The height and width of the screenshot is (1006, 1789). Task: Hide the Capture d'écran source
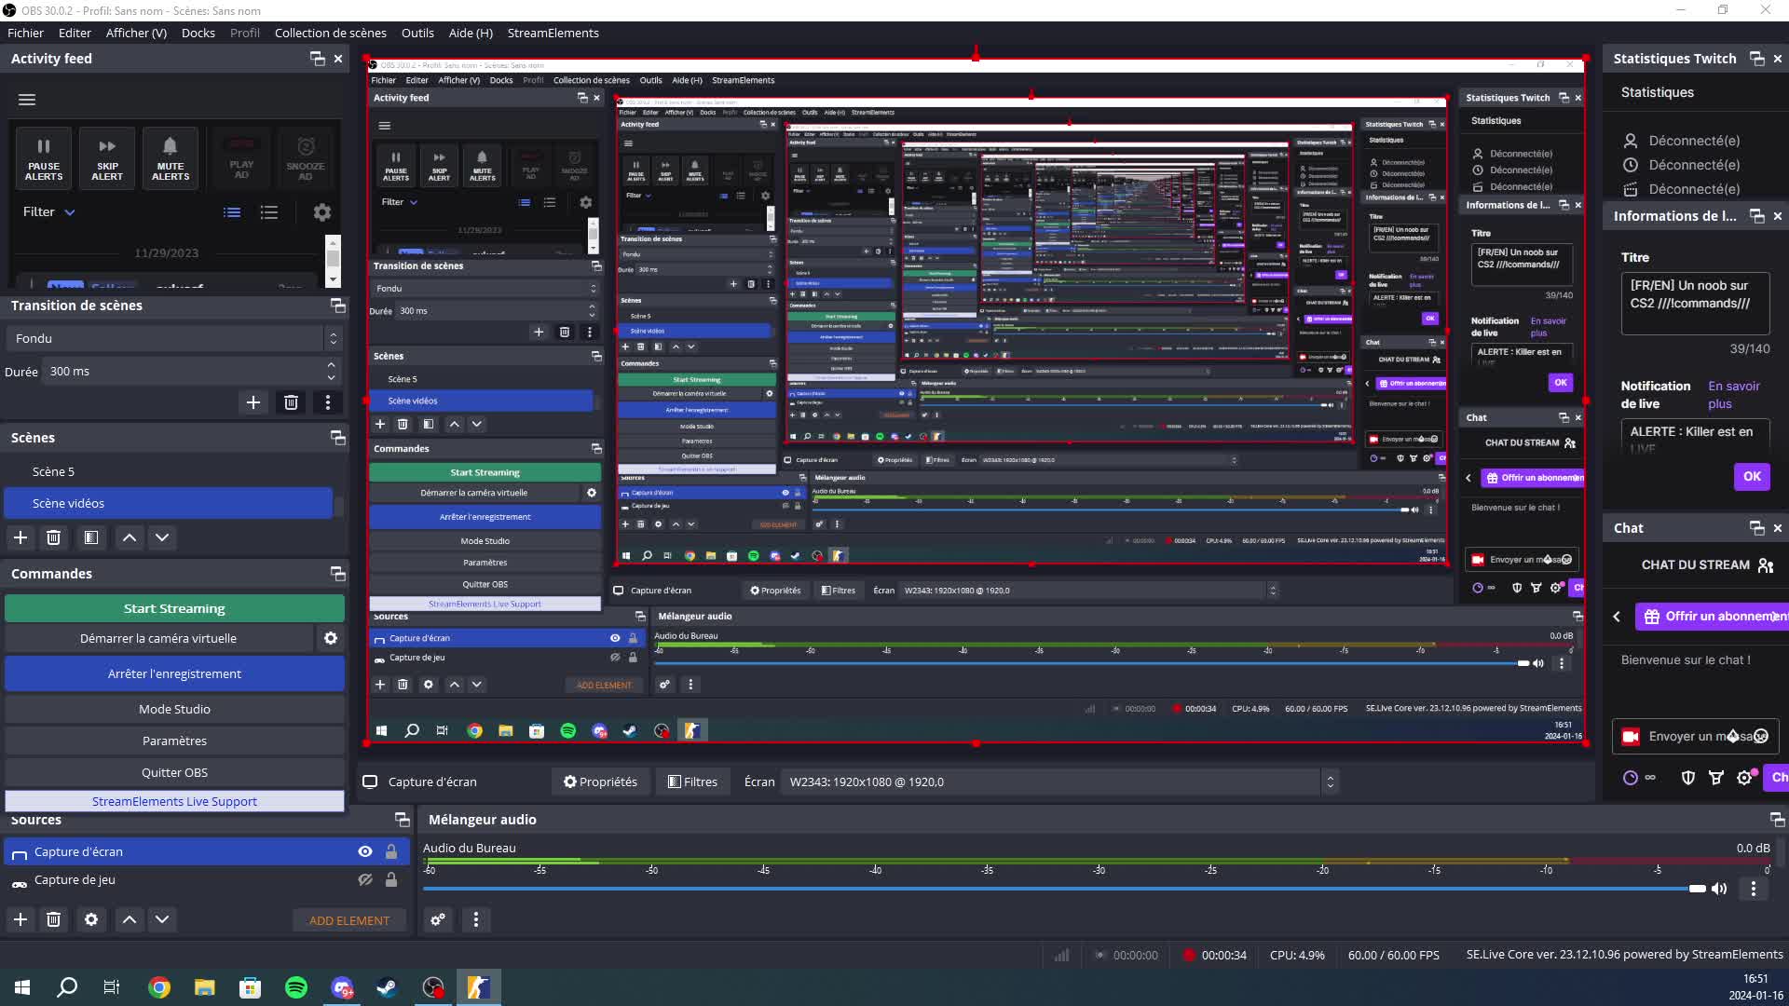pos(365,852)
